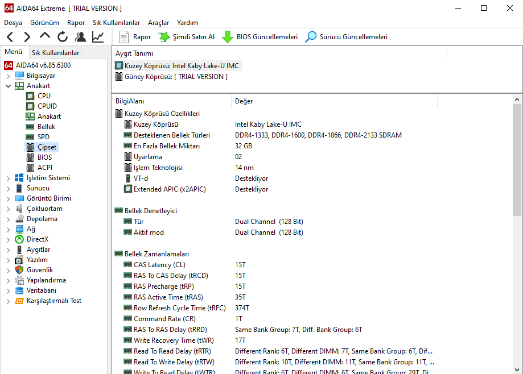Screen dimensions: 523x374
Task: Expand the Bilgisayar tree node
Action: (9, 76)
